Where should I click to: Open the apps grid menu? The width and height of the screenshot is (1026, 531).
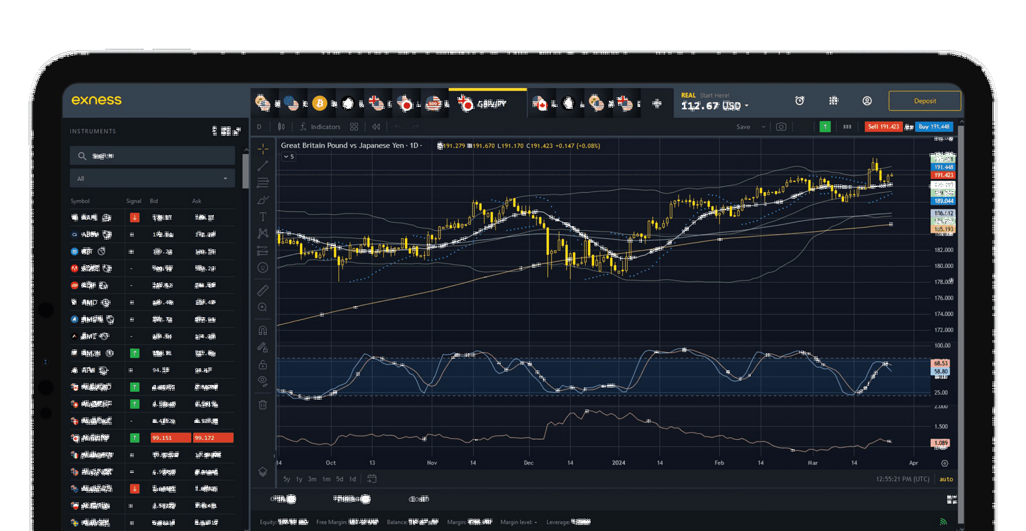(x=834, y=101)
